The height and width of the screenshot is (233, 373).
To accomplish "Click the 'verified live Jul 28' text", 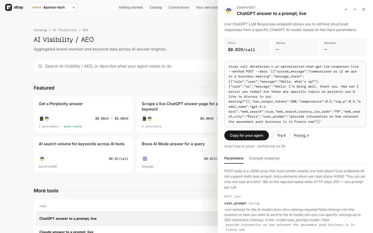I will [271, 146].
